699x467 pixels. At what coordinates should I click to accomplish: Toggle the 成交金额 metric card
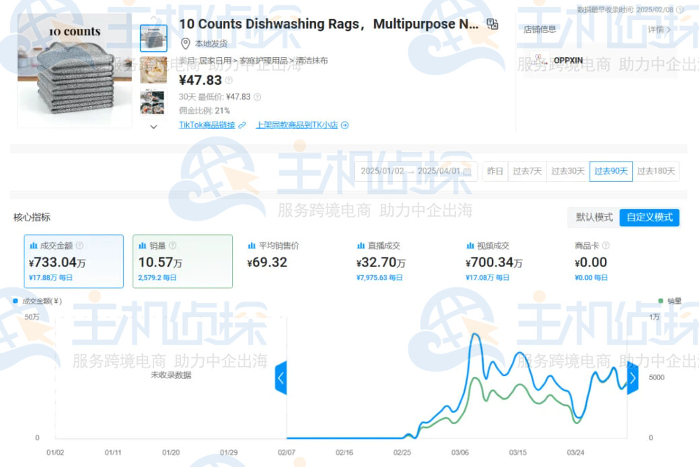pyautogui.click(x=73, y=261)
